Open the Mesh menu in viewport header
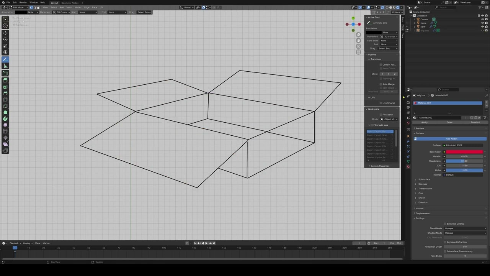The image size is (490, 276). [69, 7]
